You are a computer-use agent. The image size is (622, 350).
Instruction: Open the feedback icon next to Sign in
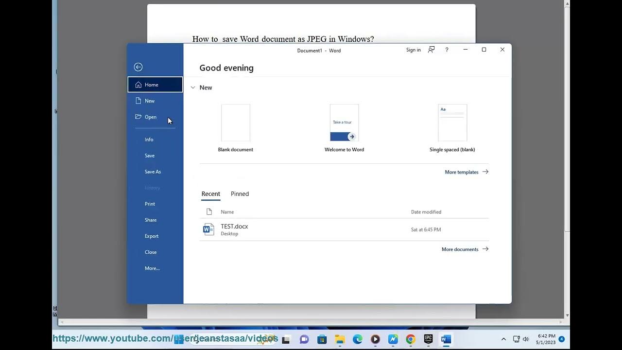(431, 50)
